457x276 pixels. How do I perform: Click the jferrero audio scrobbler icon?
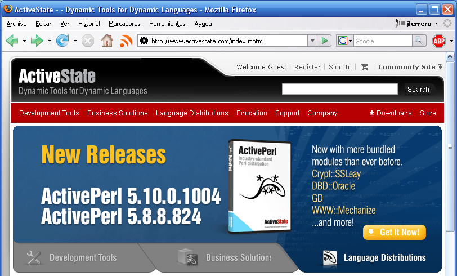click(400, 23)
